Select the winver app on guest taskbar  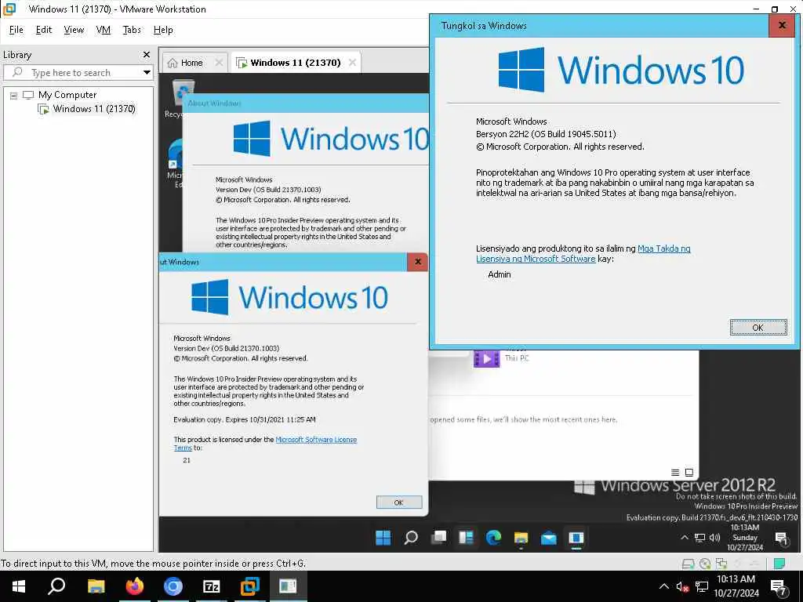[x=576, y=538]
